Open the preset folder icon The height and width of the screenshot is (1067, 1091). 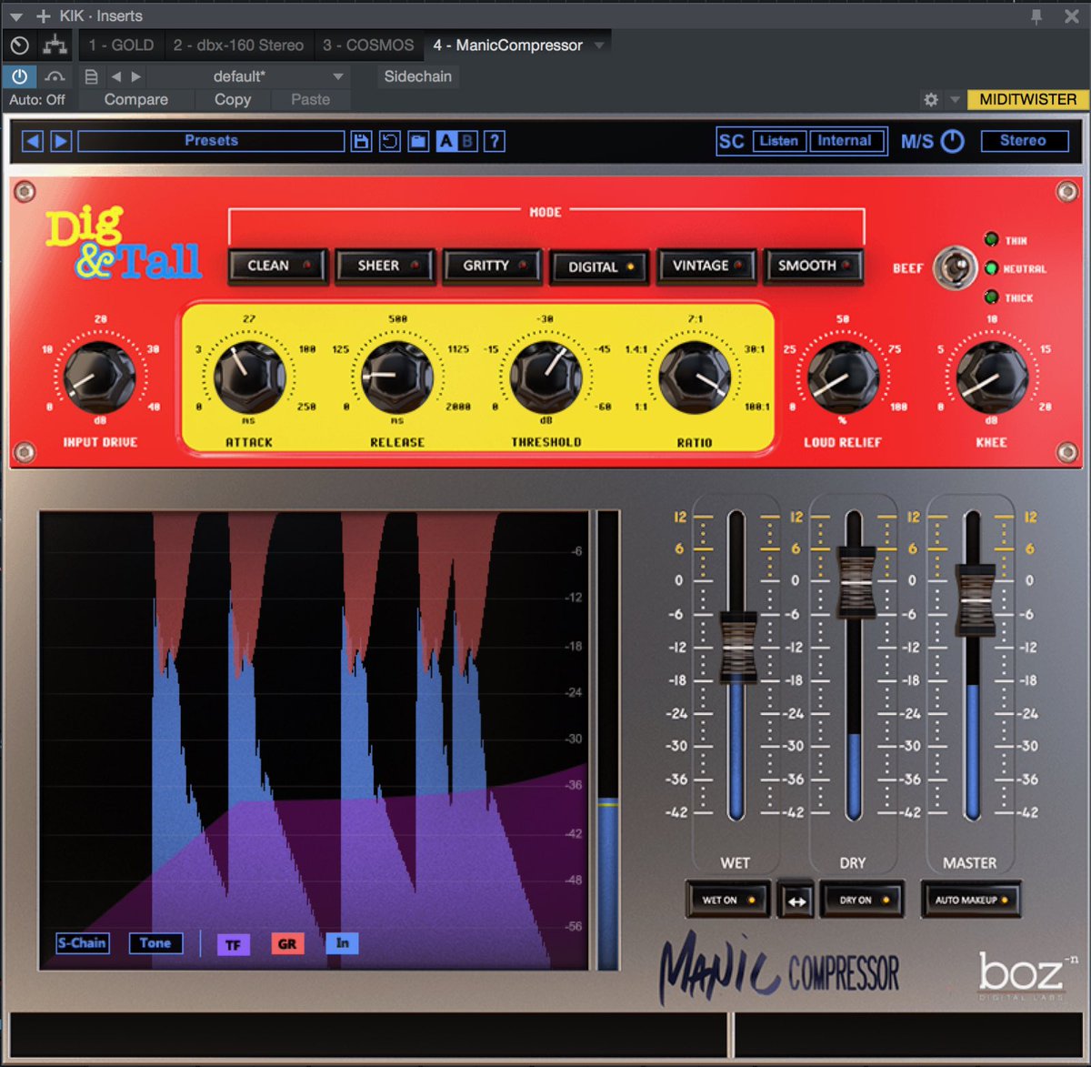(x=418, y=141)
